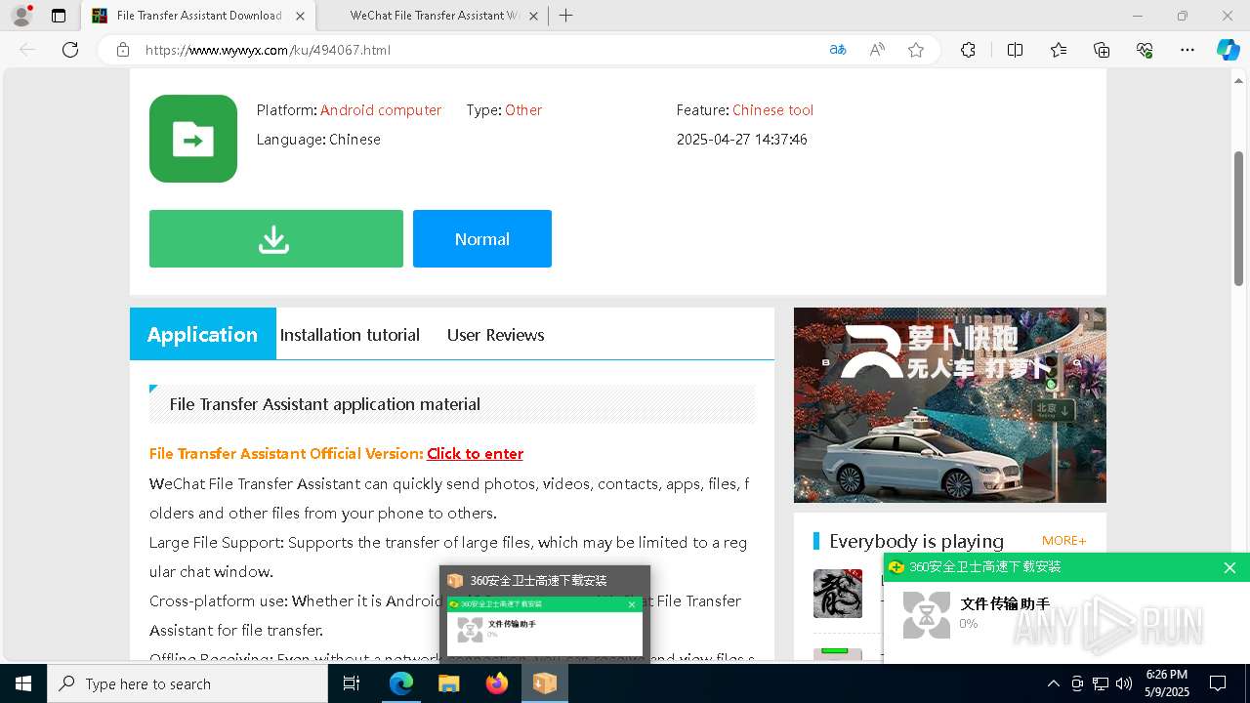The image size is (1250, 703).
Task: Open the Windows Start menu
Action: click(x=23, y=683)
